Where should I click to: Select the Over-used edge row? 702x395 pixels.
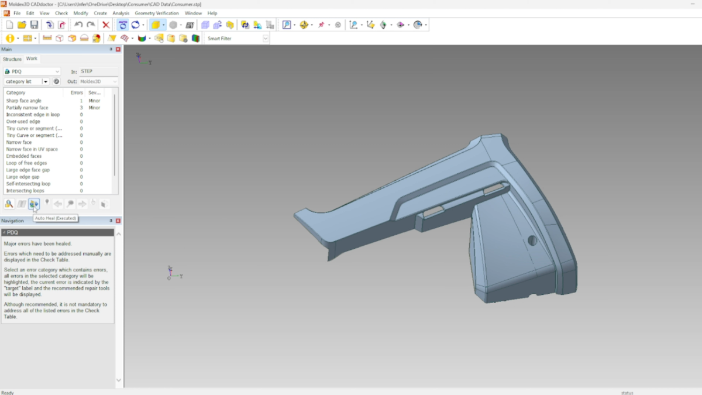point(58,122)
